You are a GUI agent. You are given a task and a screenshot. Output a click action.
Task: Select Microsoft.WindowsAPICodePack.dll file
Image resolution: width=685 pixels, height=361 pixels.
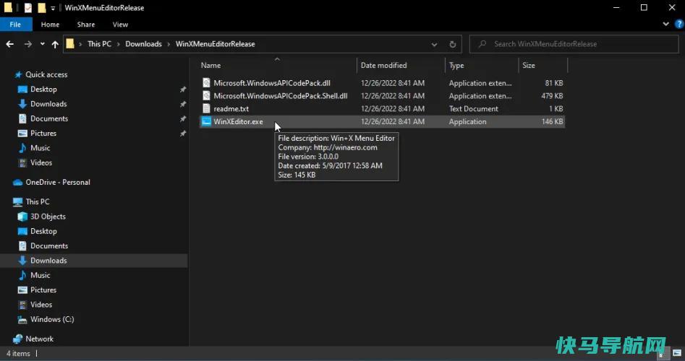(x=272, y=83)
